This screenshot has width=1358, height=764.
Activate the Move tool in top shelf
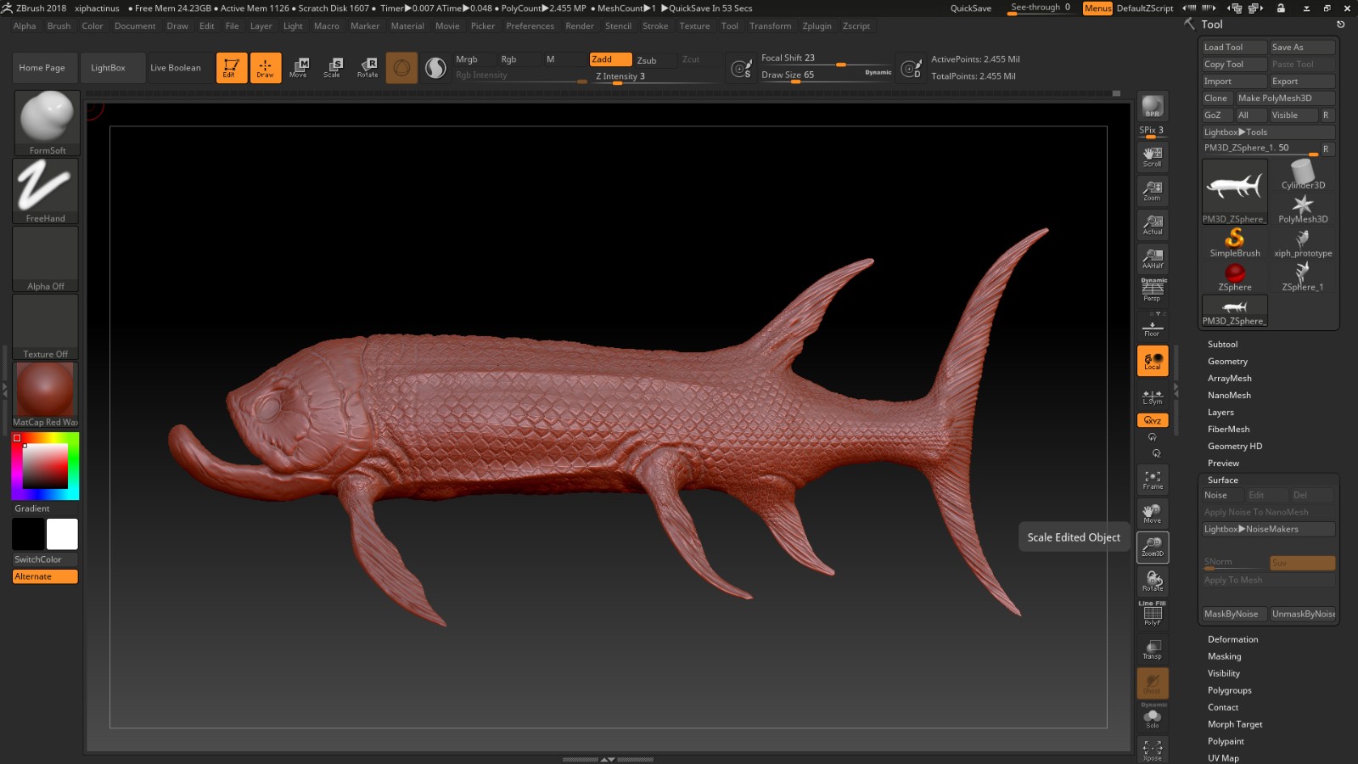pyautogui.click(x=298, y=67)
